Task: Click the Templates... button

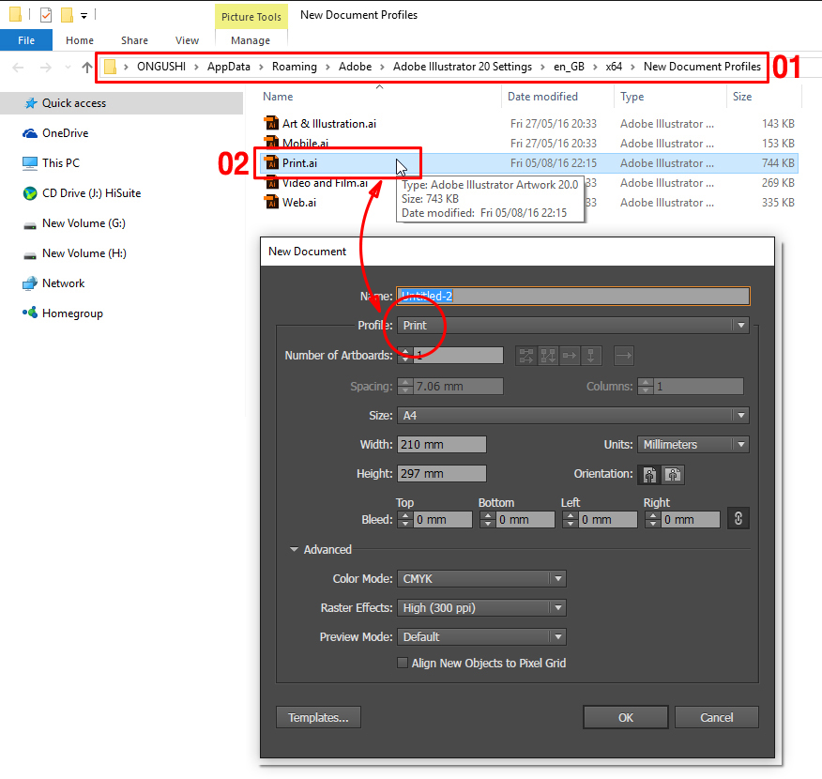Action: pos(318,717)
